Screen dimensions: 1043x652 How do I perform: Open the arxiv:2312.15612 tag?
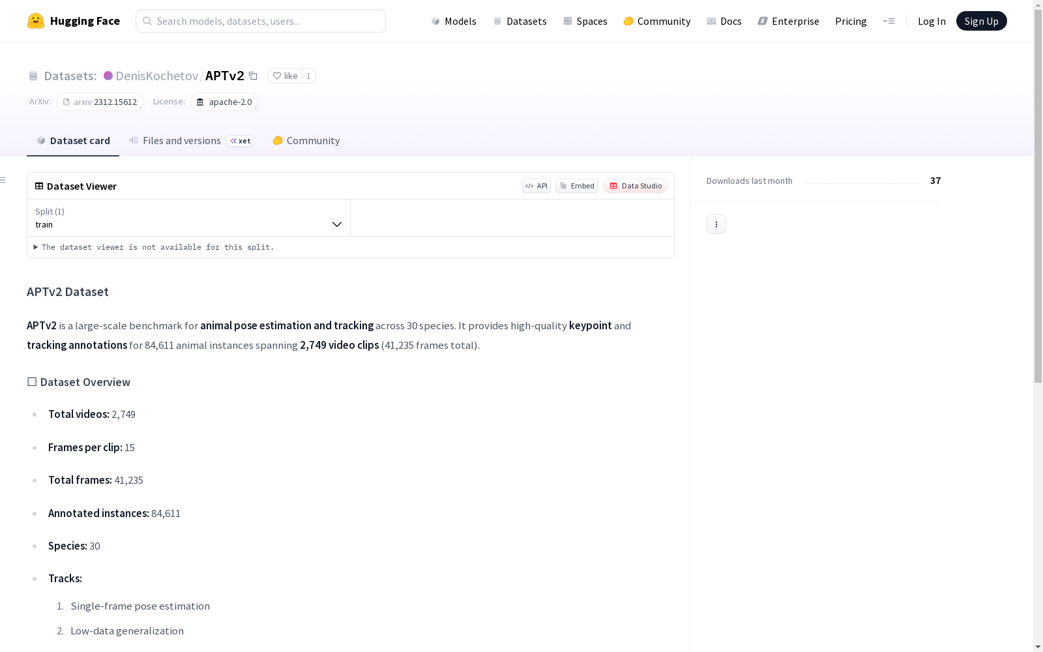click(100, 102)
